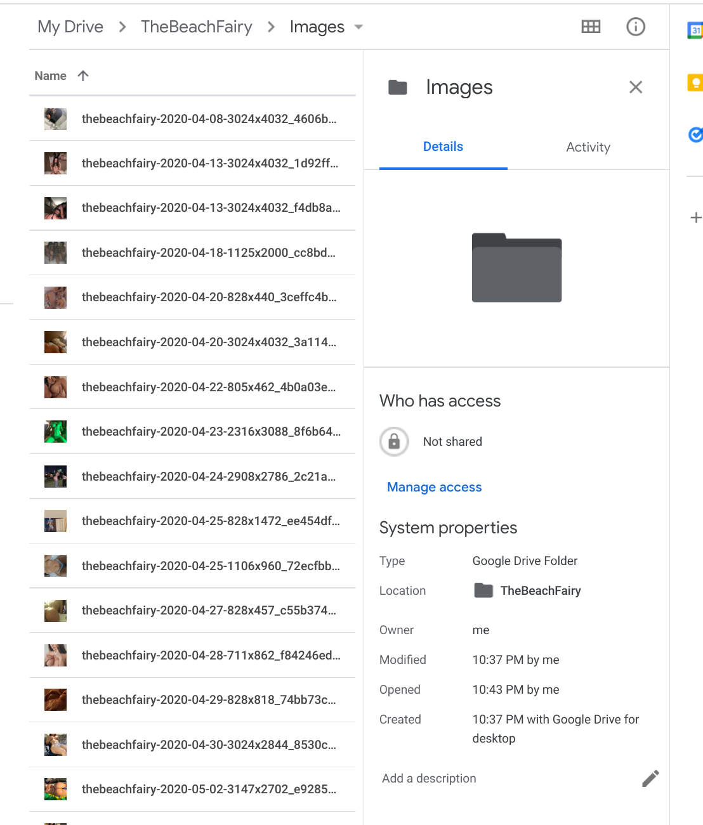Select file 2020-04-30-3024x2844_8530c
The width and height of the screenshot is (703, 825).
click(x=192, y=744)
